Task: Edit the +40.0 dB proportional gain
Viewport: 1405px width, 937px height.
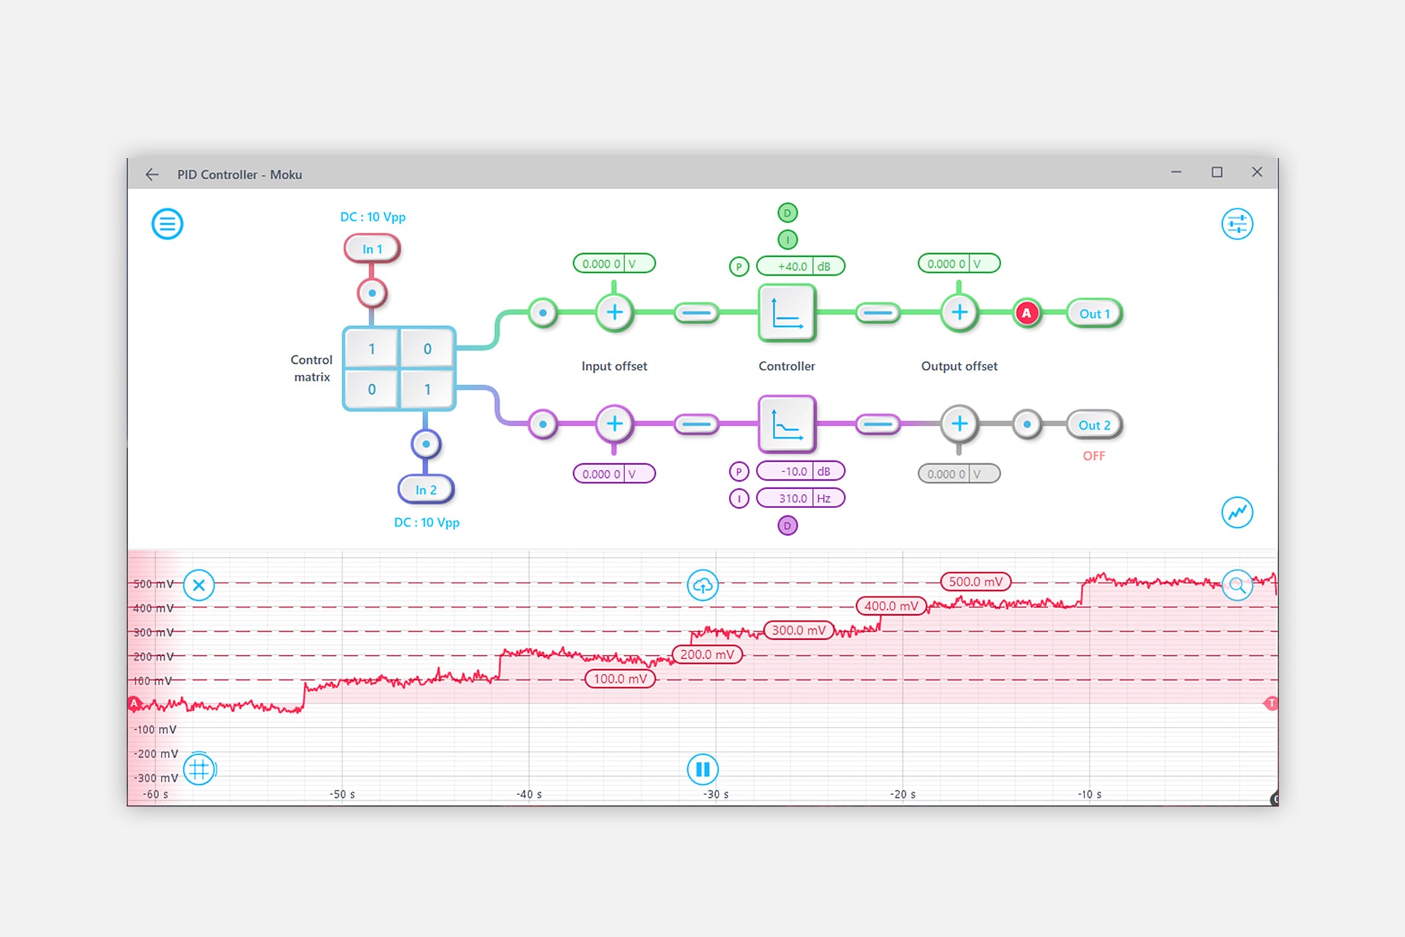Action: pos(793,266)
